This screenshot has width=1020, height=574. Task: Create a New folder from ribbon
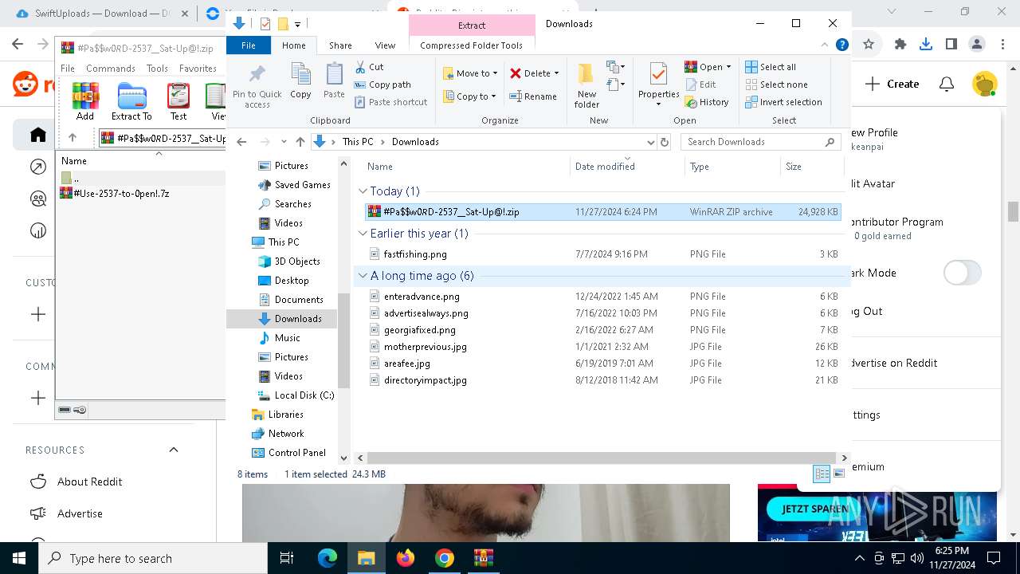pos(586,86)
